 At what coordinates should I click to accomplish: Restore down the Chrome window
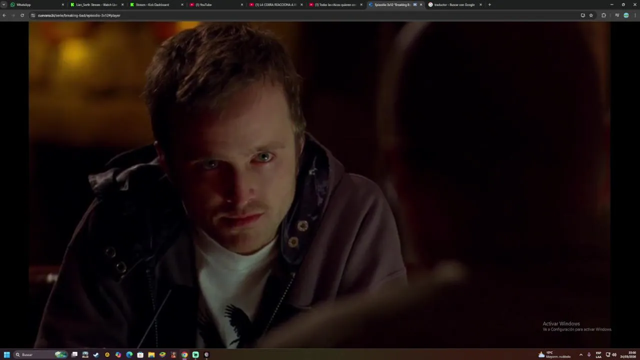point(623,4)
